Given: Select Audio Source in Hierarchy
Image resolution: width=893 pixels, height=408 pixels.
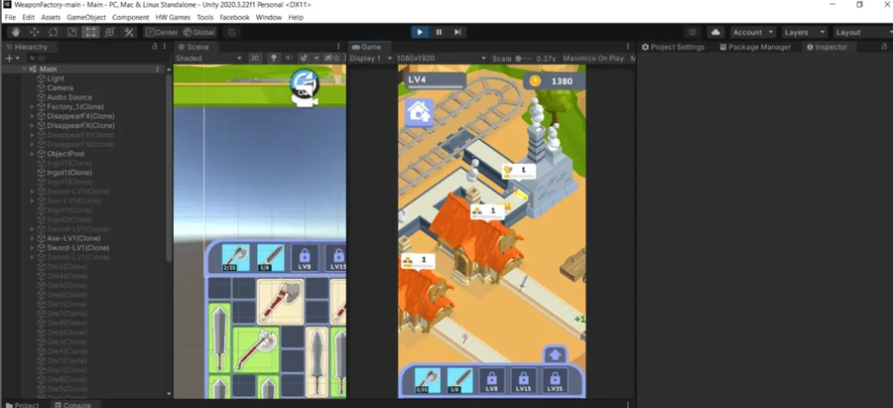Looking at the screenshot, I should click(x=69, y=97).
